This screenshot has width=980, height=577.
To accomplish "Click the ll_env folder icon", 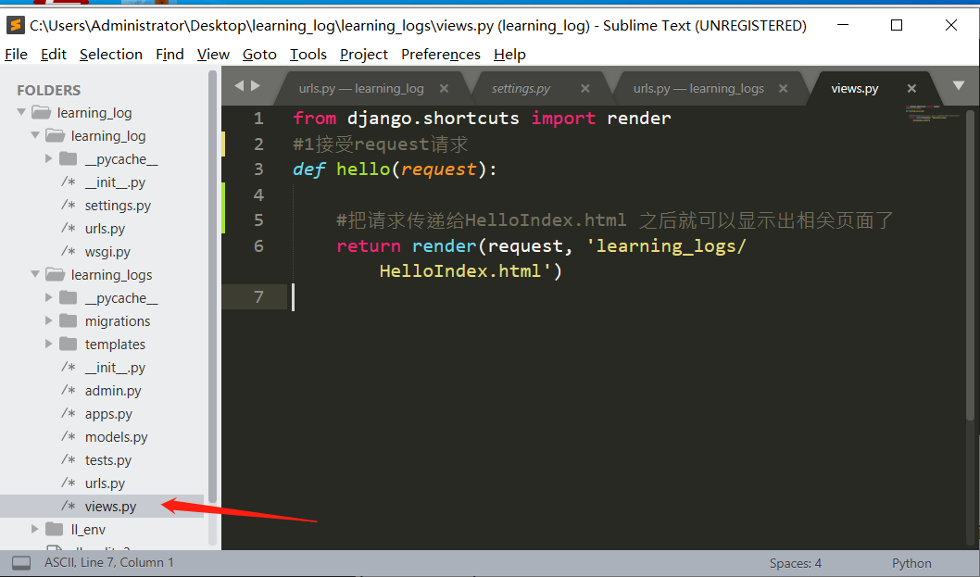I will pyautogui.click(x=55, y=529).
